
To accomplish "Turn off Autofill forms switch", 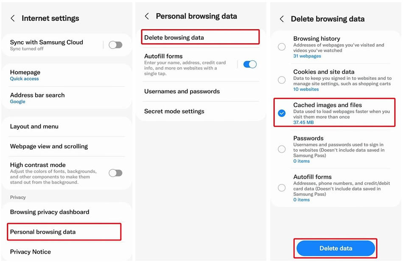I will tap(250, 64).
